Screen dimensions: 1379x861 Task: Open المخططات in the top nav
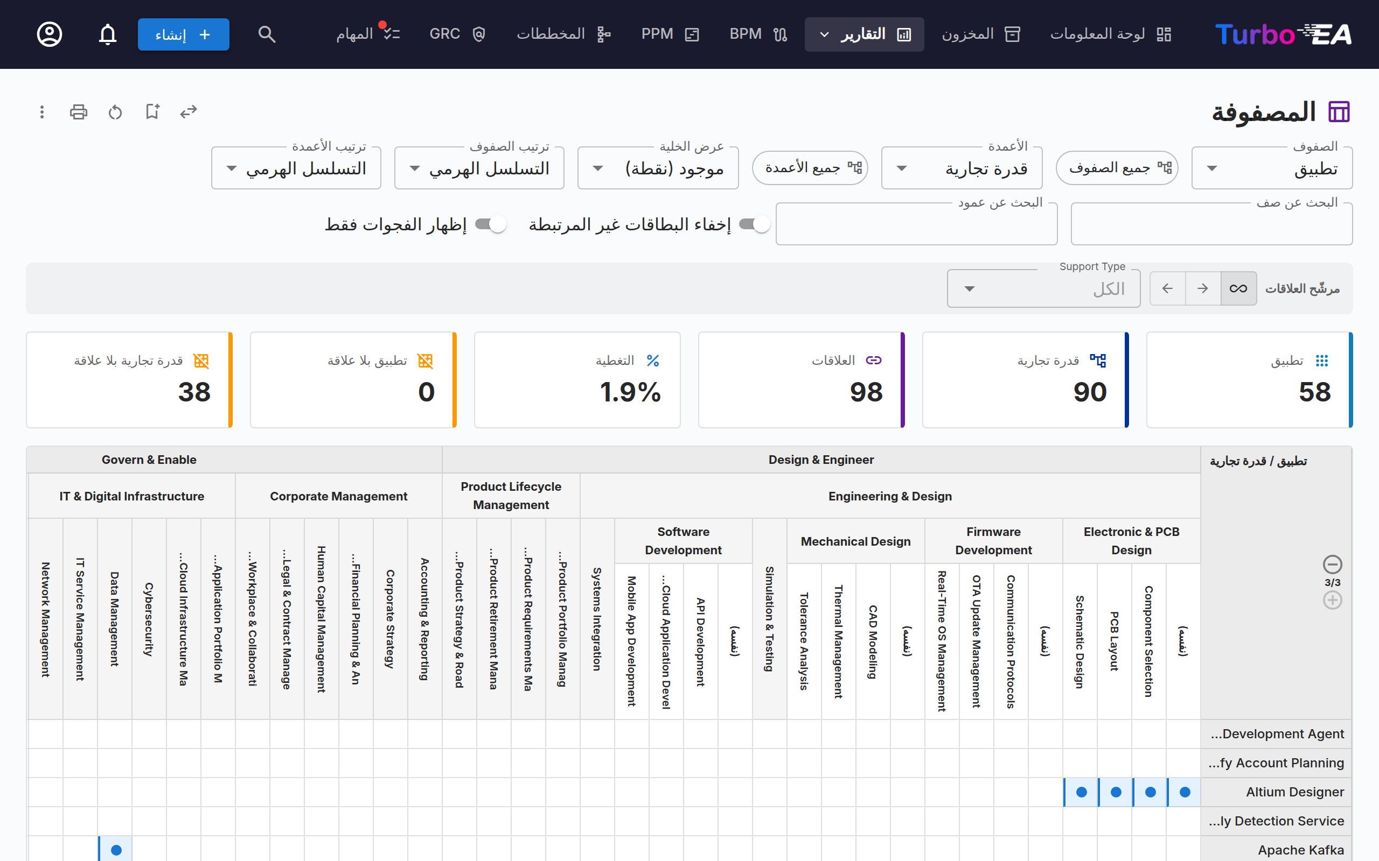pos(563,34)
